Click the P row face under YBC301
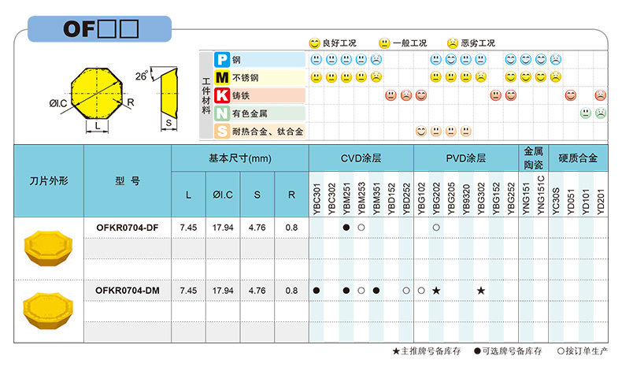This screenshot has width=622, height=371. coord(317,60)
